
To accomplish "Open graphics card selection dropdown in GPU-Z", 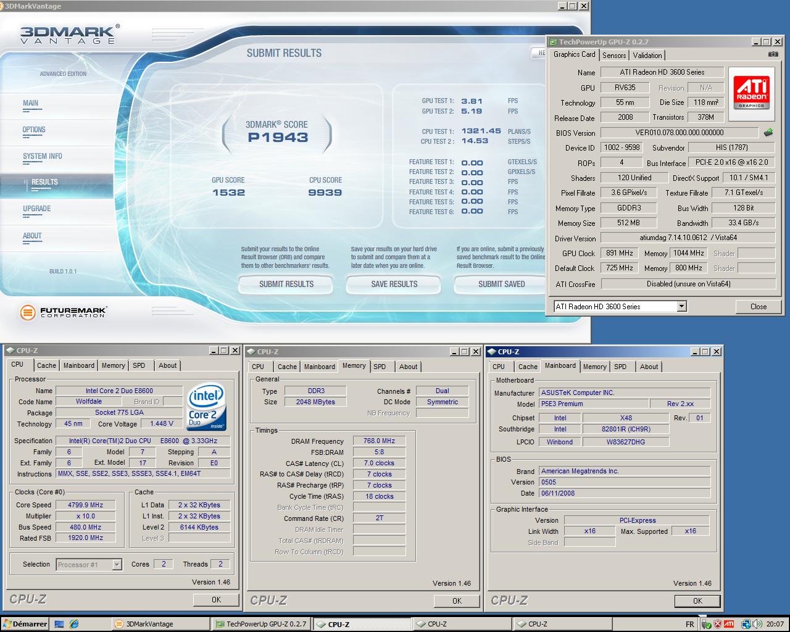I will [x=681, y=307].
